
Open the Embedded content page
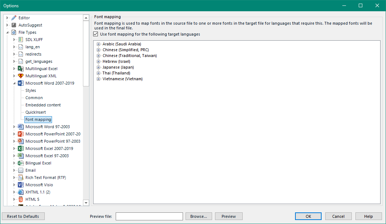[43, 105]
